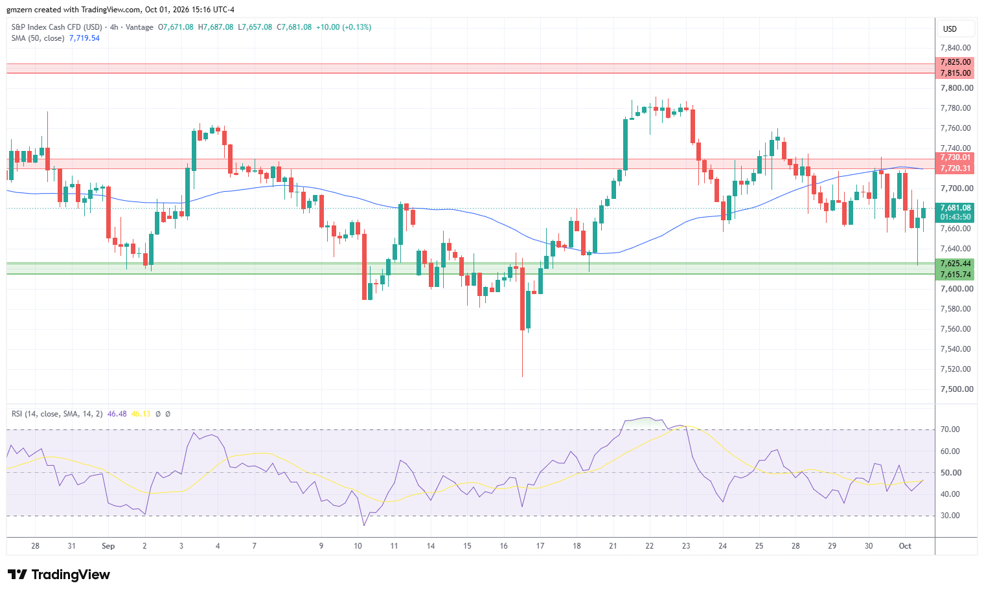Select the 7,815.00 price label
This screenshot has height=594, width=984.
(955, 73)
